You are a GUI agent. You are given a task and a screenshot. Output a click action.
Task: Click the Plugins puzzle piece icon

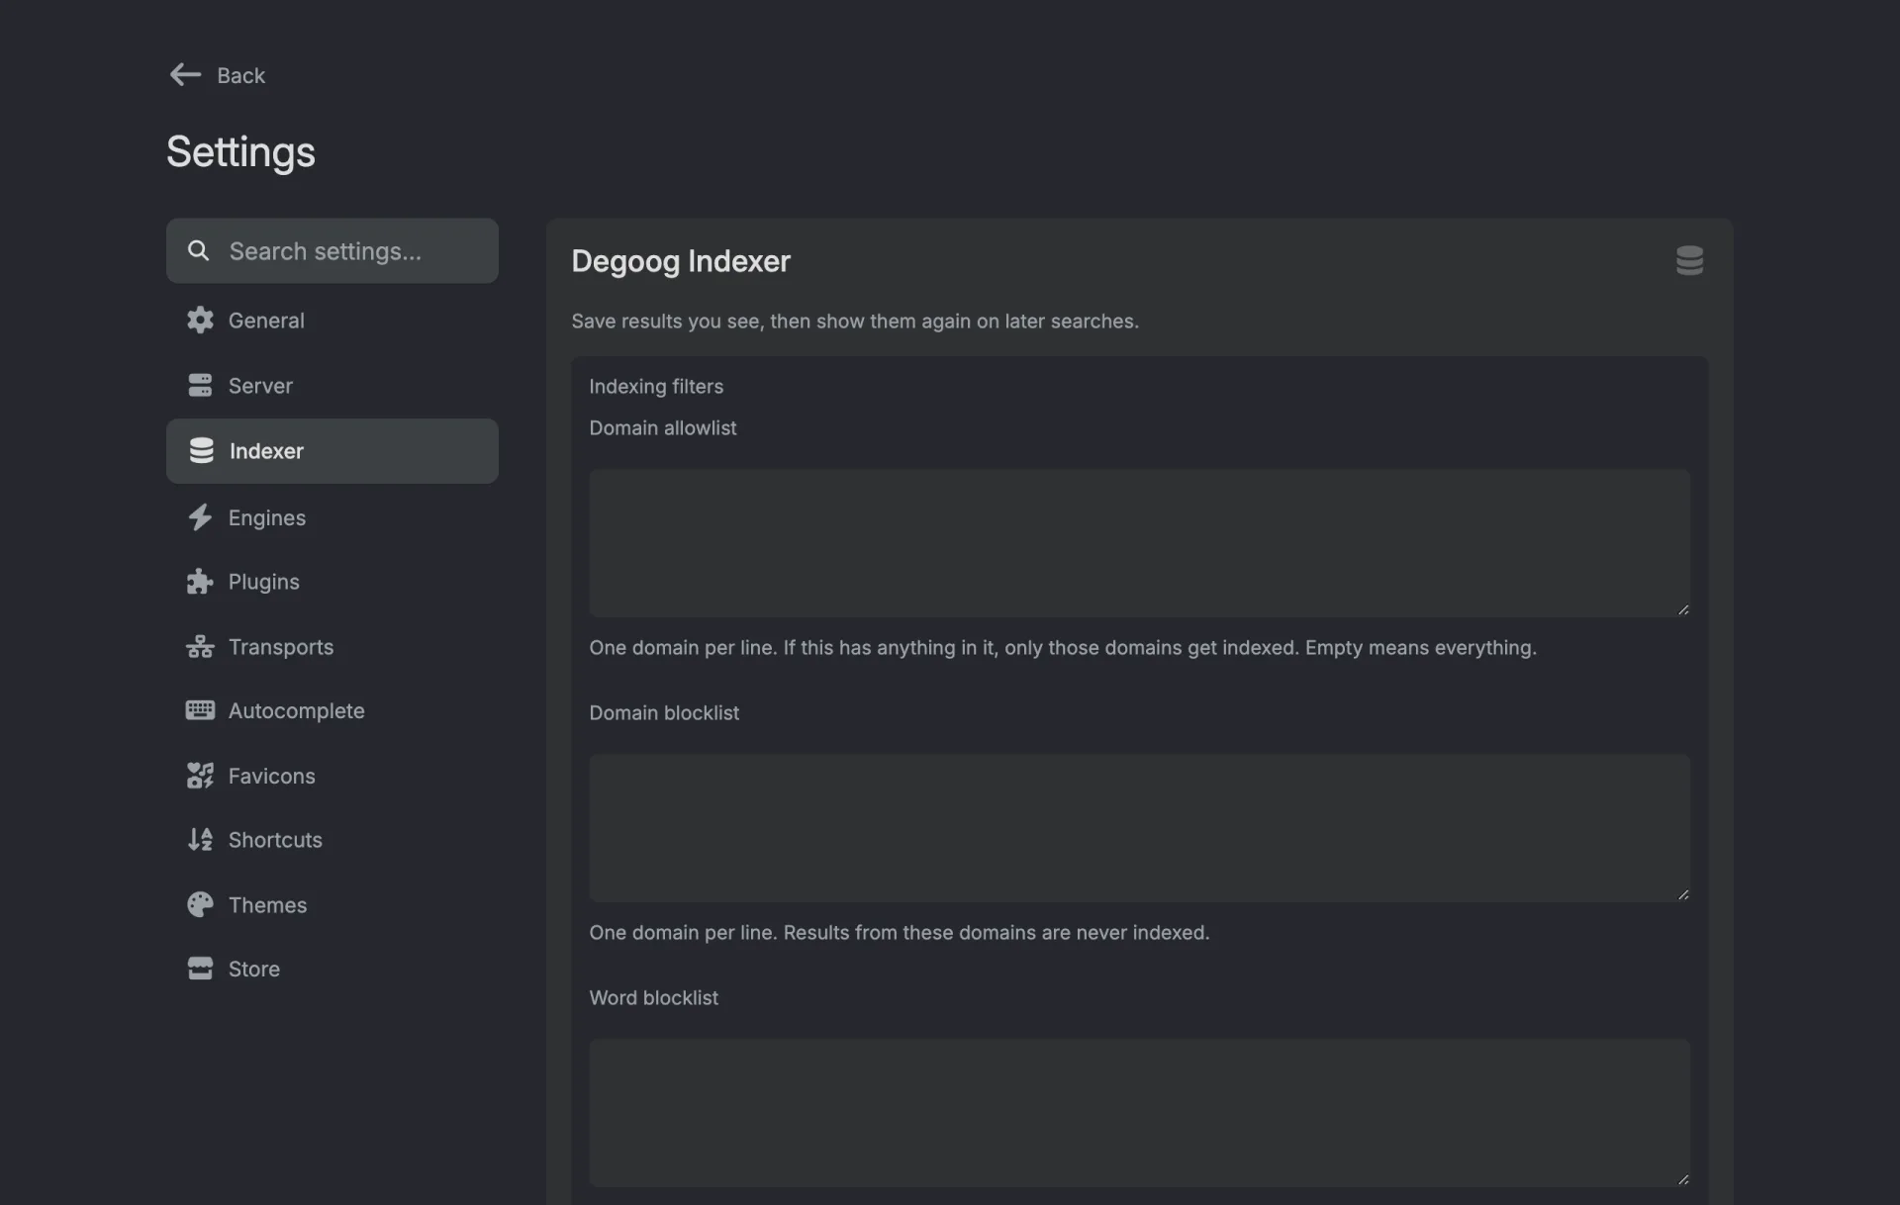[200, 581]
